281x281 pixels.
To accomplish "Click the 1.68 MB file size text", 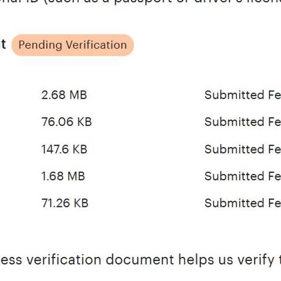I will [x=63, y=176].
